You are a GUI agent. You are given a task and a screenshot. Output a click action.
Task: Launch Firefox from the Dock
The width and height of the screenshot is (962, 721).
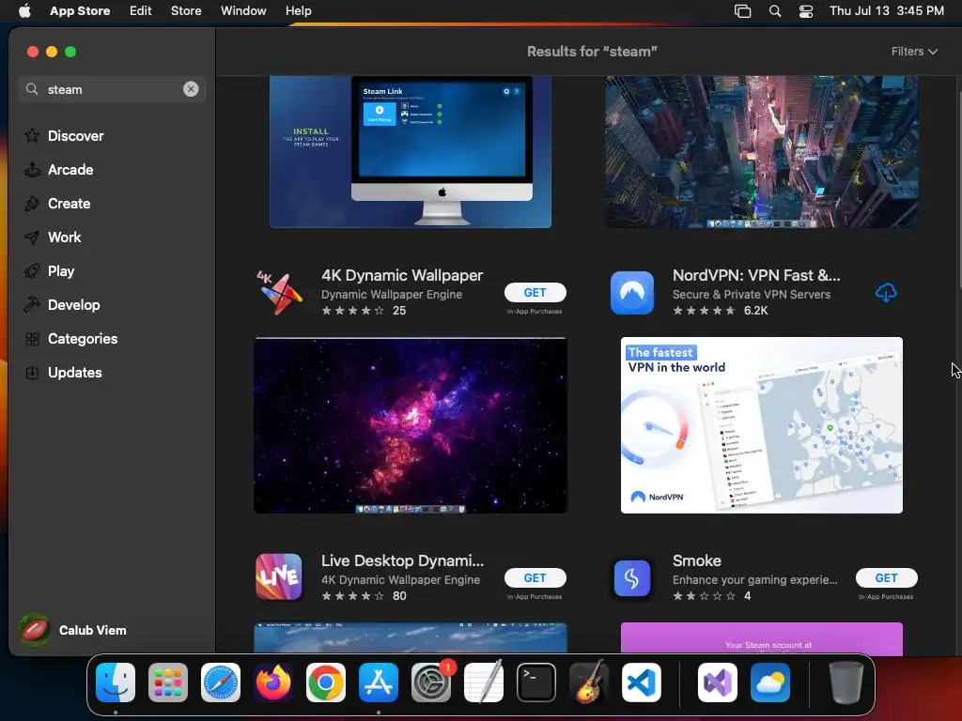pos(273,683)
